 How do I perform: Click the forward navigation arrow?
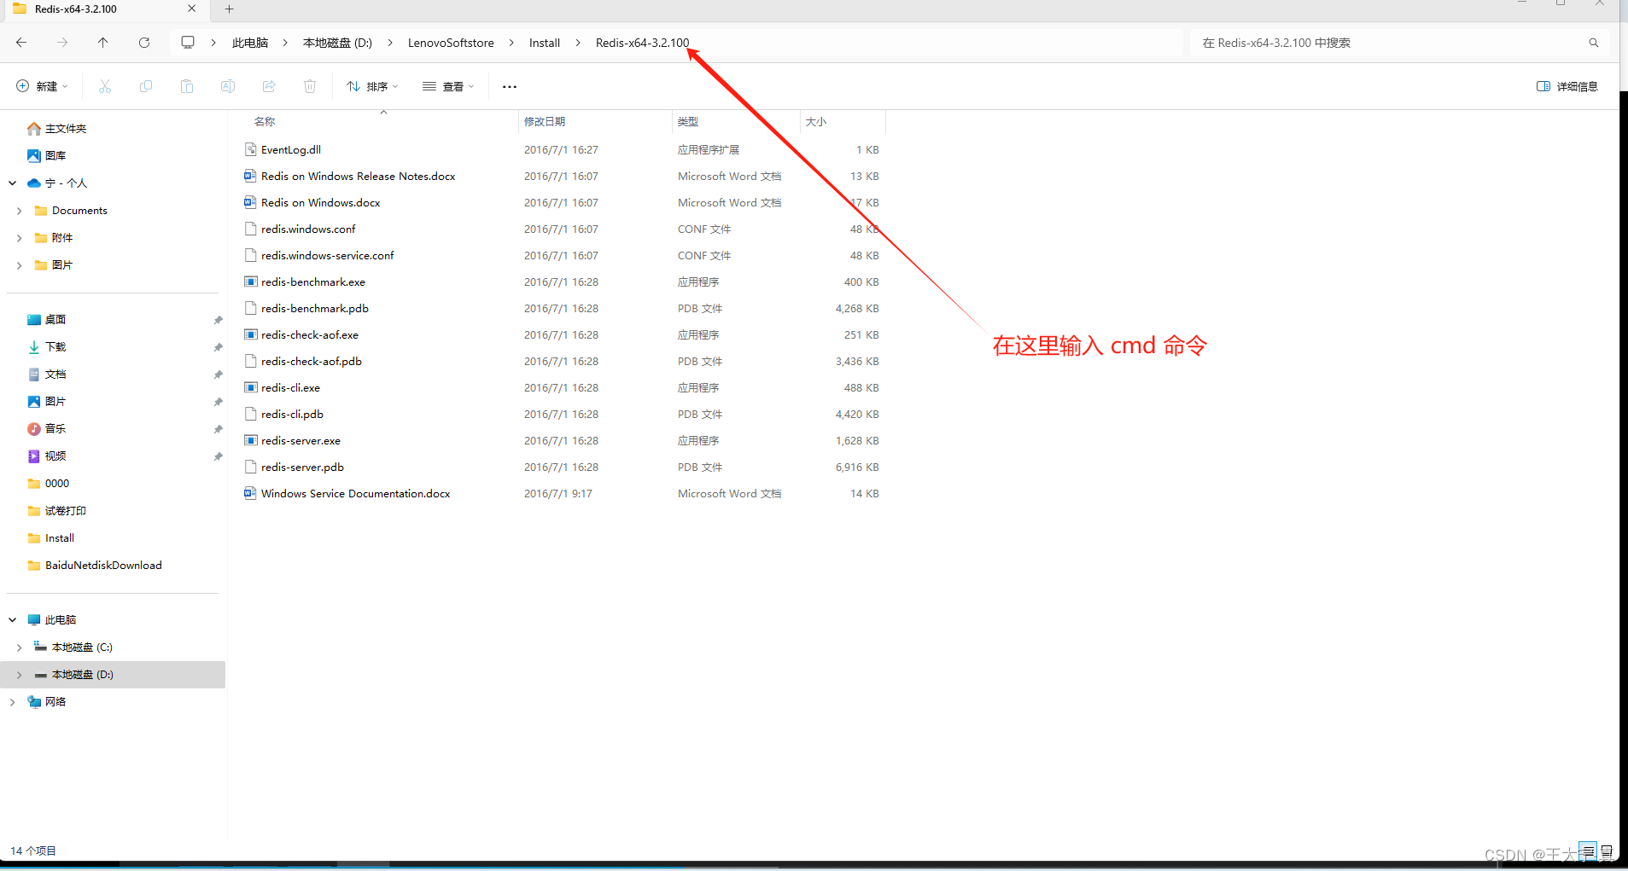click(x=62, y=43)
